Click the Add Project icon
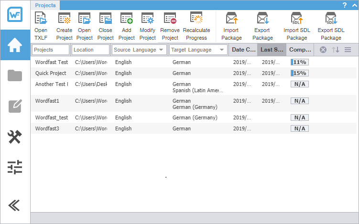Screen dimensions: 359x224 click(126, 19)
